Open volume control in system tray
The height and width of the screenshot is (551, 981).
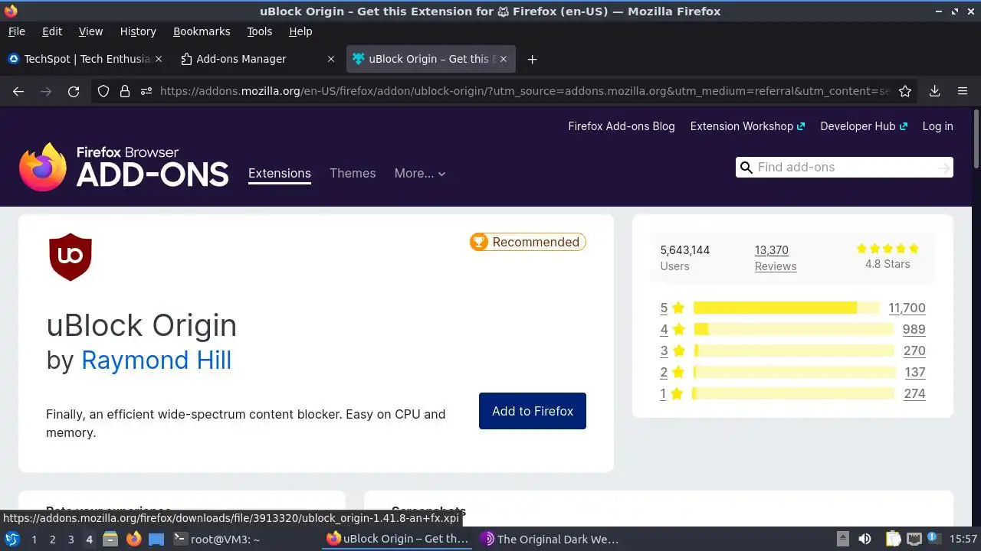865,539
